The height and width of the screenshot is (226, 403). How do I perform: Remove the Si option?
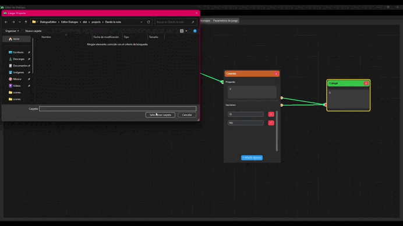point(271,114)
